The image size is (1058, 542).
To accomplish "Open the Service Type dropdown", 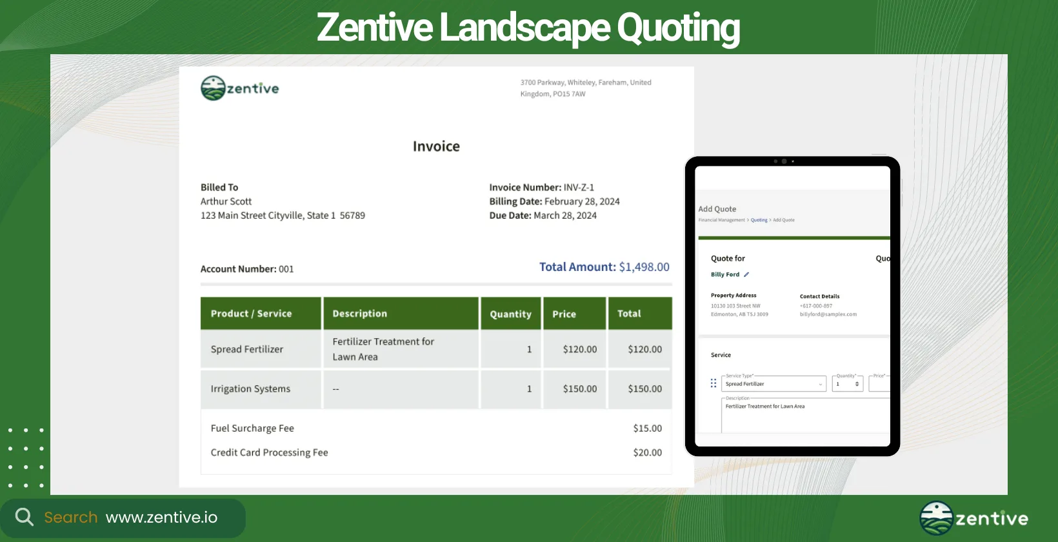I will coord(774,384).
